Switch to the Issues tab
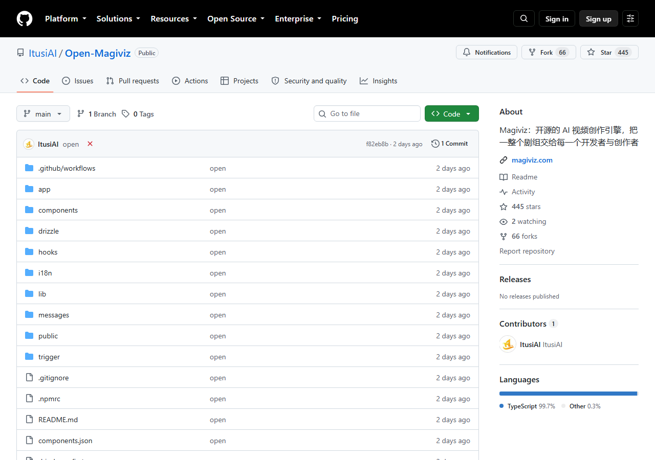 (78, 81)
